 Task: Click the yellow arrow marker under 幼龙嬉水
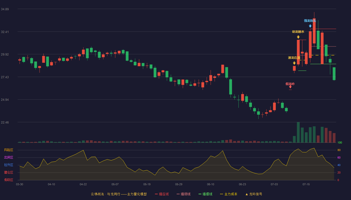[298, 37]
